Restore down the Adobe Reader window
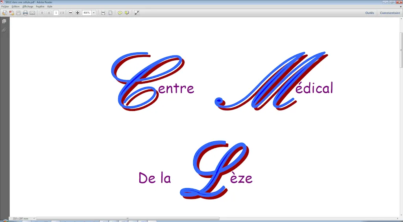The image size is (403, 222). pos(392,2)
